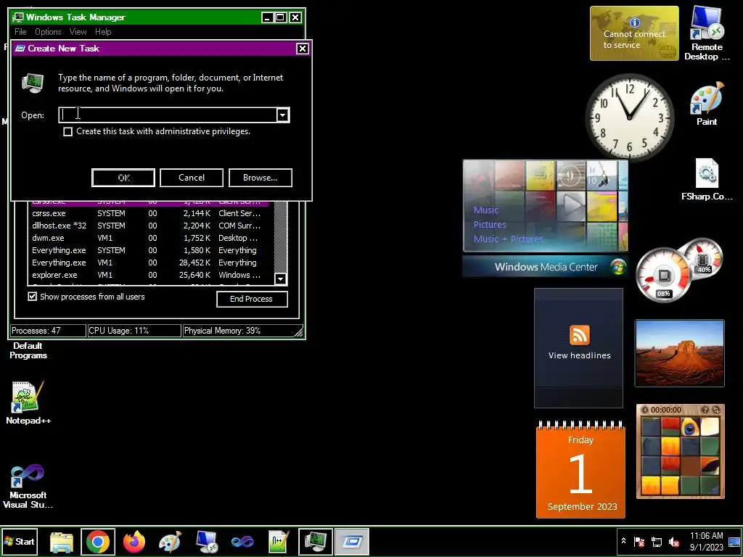This screenshot has height=557, width=743.
Task: Open Paint from the taskbar palette icon
Action: pos(170,542)
